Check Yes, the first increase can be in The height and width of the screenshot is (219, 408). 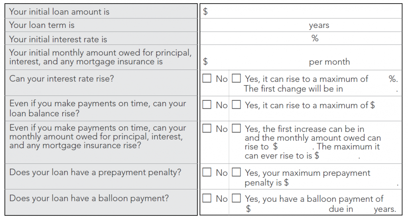[237, 129]
